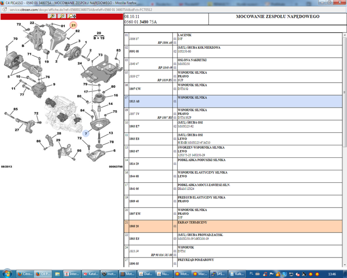Click part number 1803 E5 in table
The height and width of the screenshot is (278, 347).
click(x=134, y=239)
